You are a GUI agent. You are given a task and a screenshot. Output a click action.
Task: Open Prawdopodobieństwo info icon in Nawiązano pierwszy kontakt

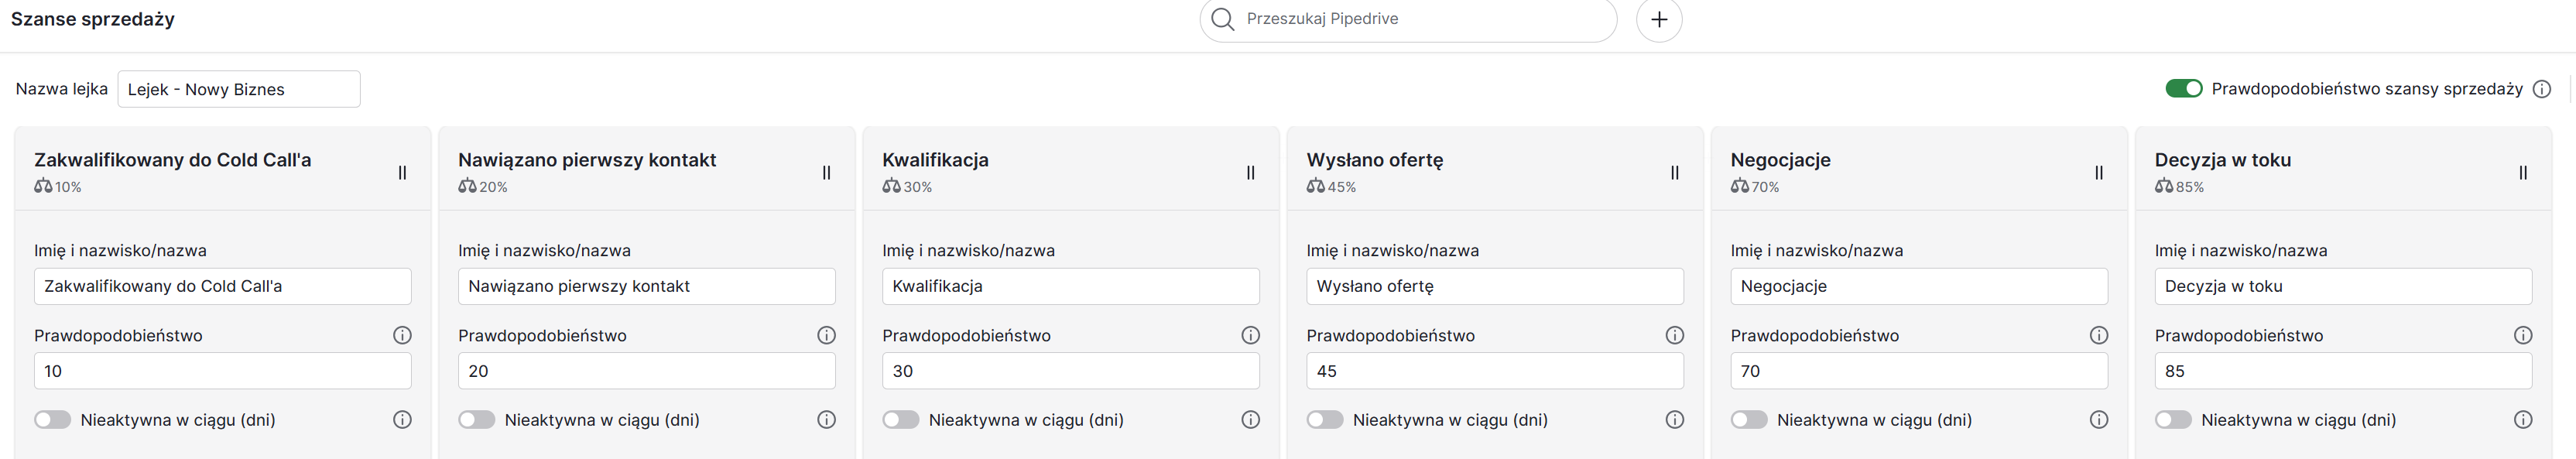826,335
